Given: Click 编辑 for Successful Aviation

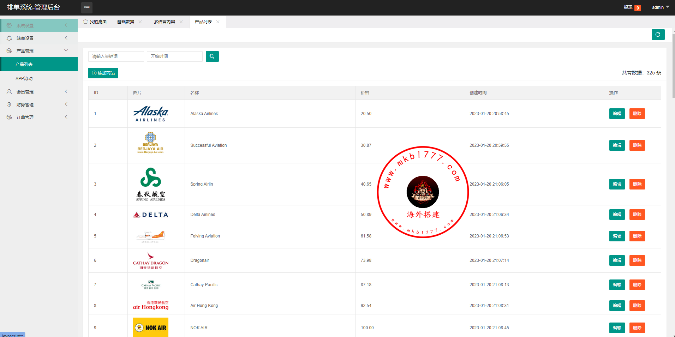Looking at the screenshot, I should tap(617, 145).
